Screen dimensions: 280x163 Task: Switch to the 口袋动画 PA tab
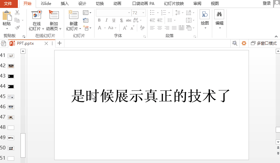click(143, 4)
